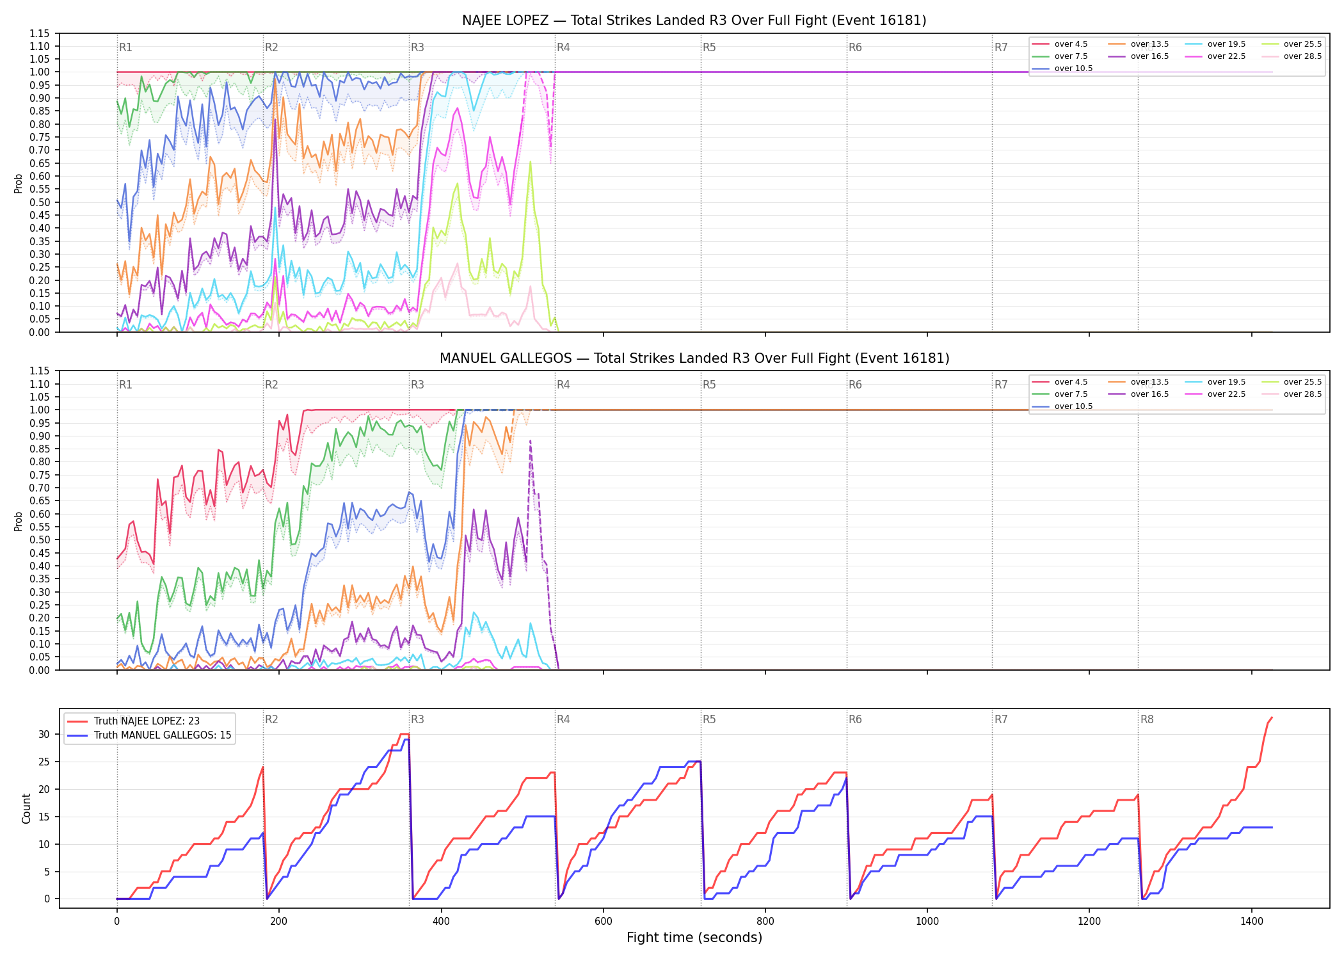1344x960 pixels.
Task: Select 'over 16.5' in the Gallegos legend
Action: point(1138,394)
